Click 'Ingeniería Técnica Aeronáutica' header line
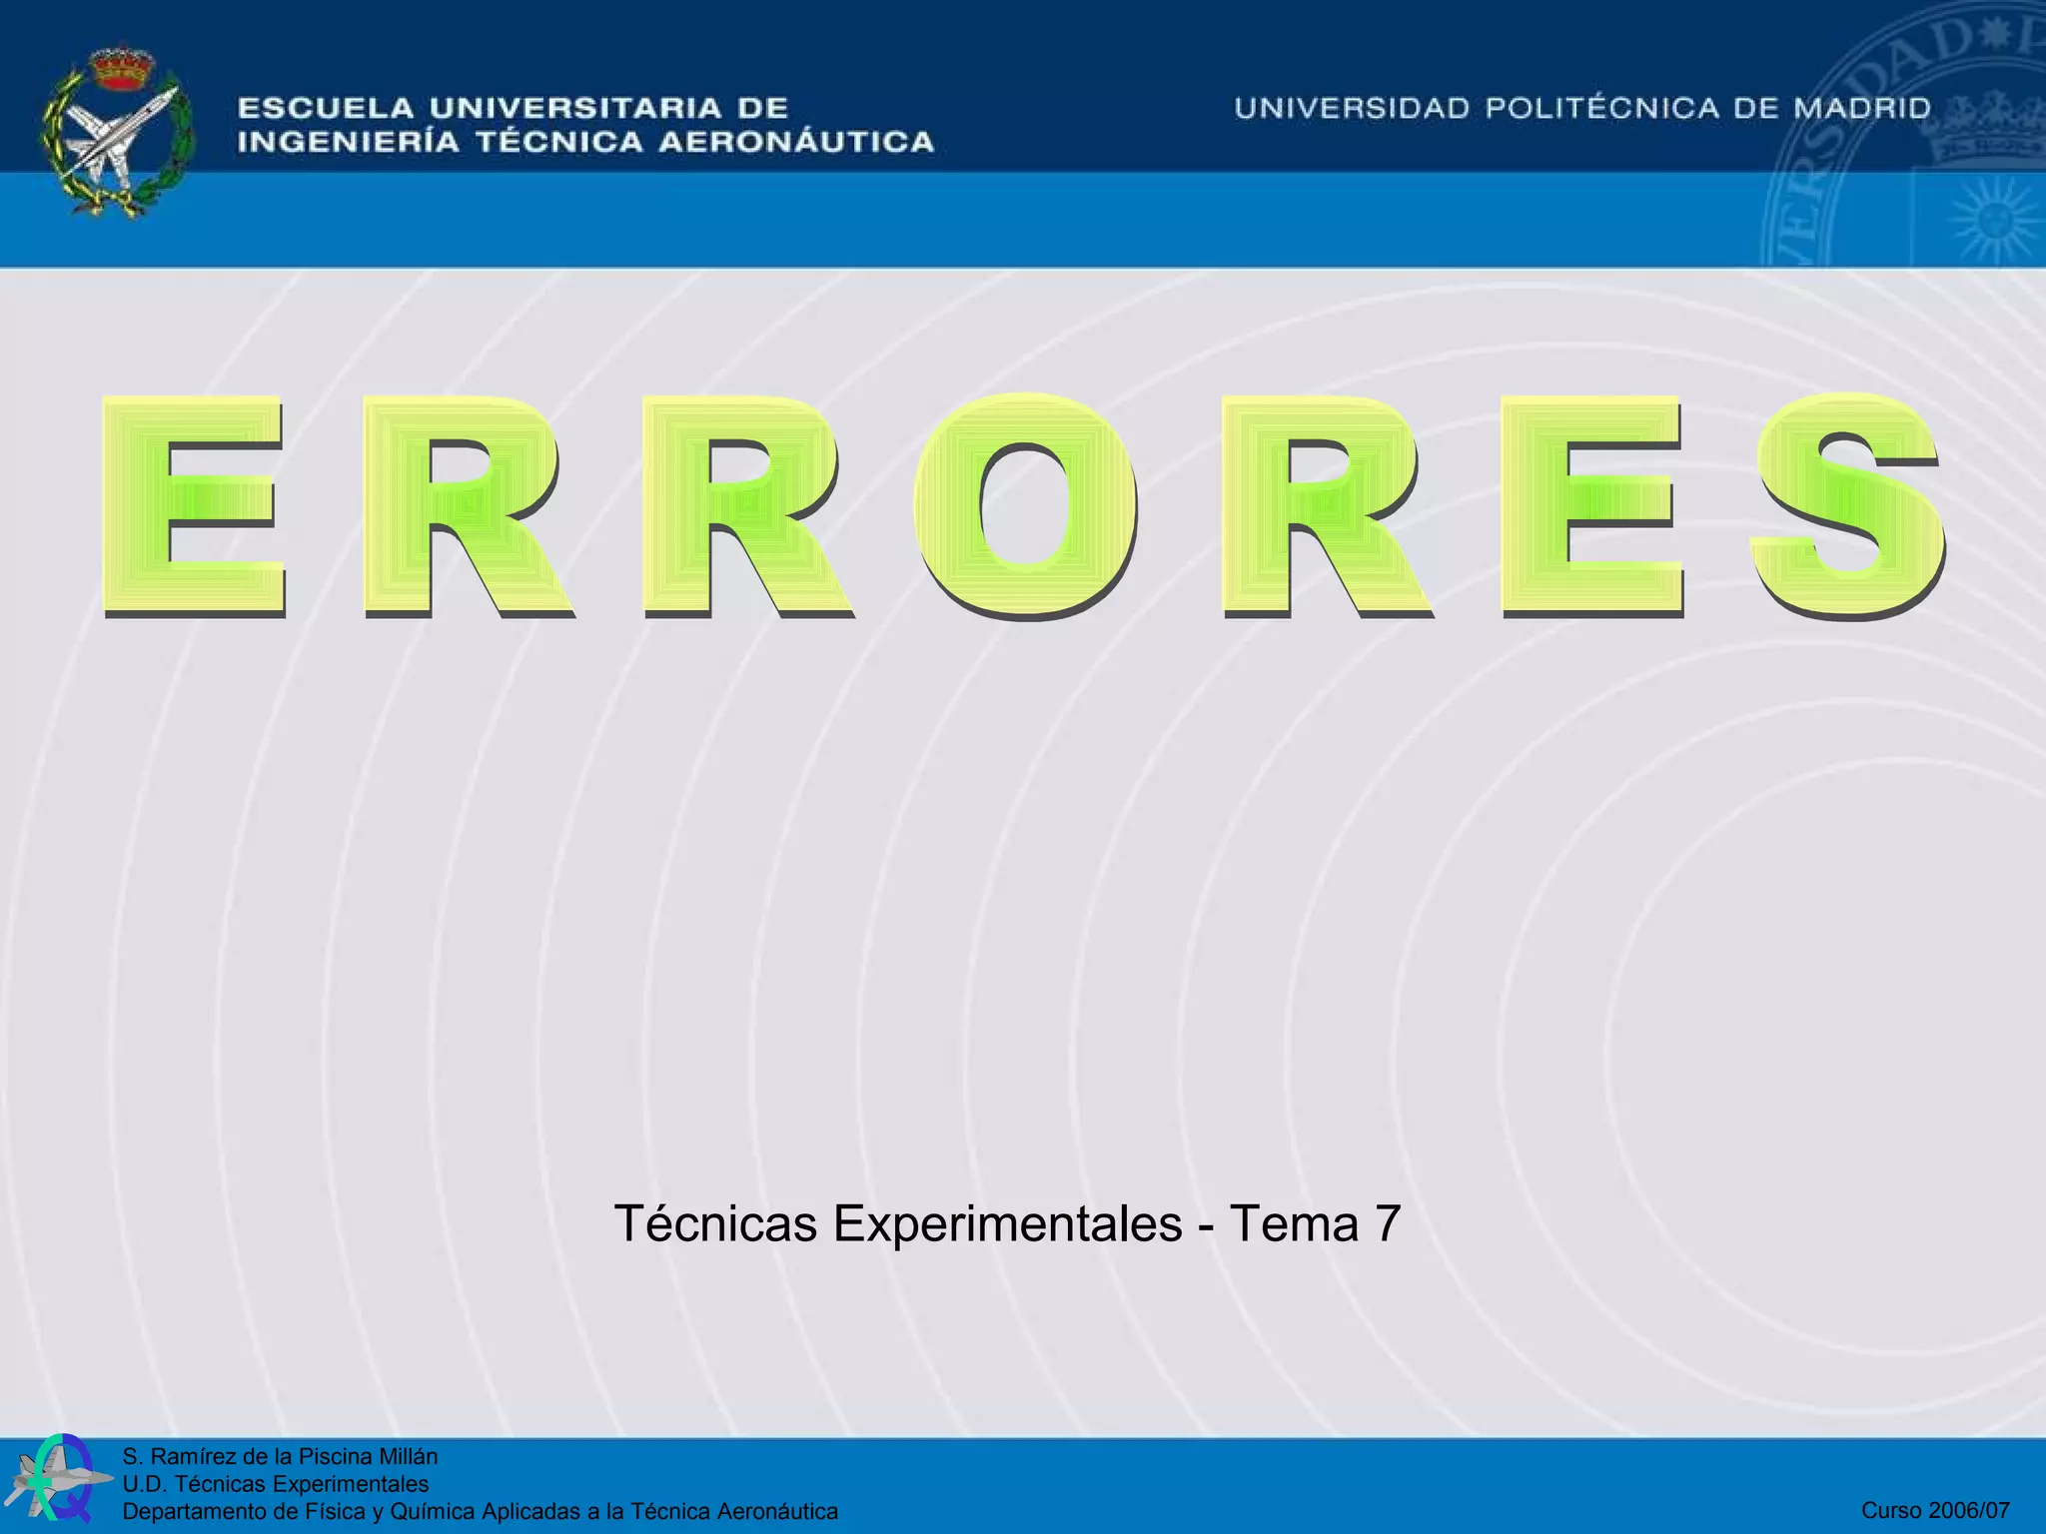Image resolution: width=2046 pixels, height=1534 pixels. click(x=585, y=142)
